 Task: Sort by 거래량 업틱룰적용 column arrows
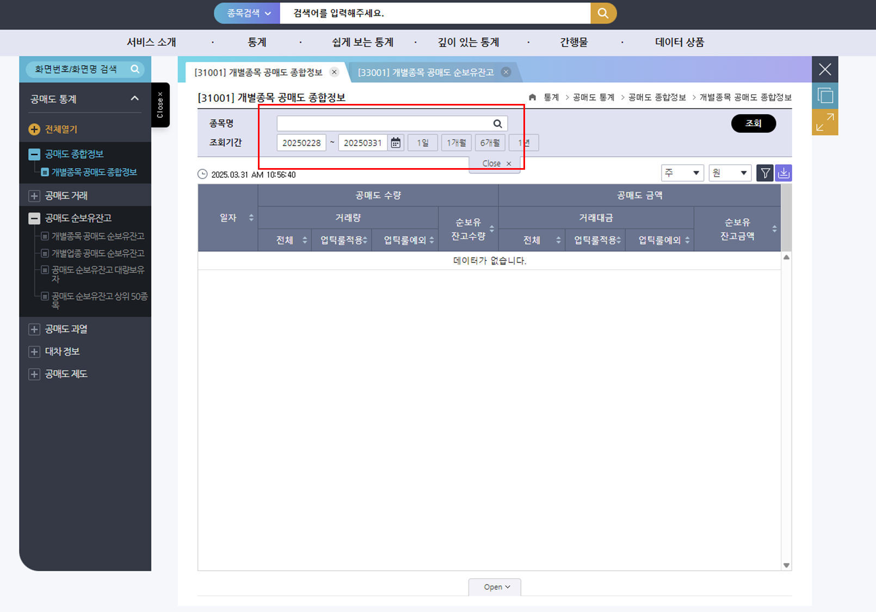click(365, 240)
